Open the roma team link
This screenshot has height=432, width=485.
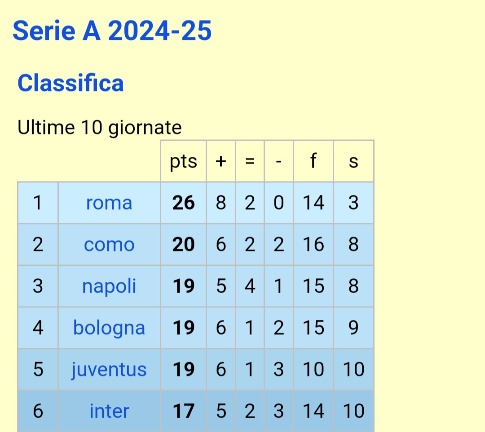[109, 203]
